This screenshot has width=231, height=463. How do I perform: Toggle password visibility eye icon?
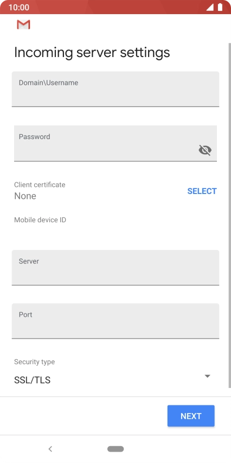205,151
